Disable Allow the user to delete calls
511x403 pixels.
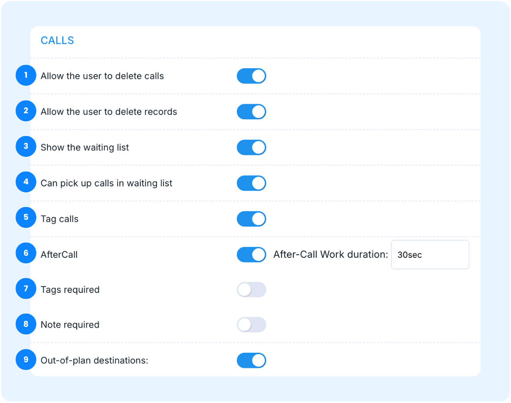pyautogui.click(x=251, y=76)
